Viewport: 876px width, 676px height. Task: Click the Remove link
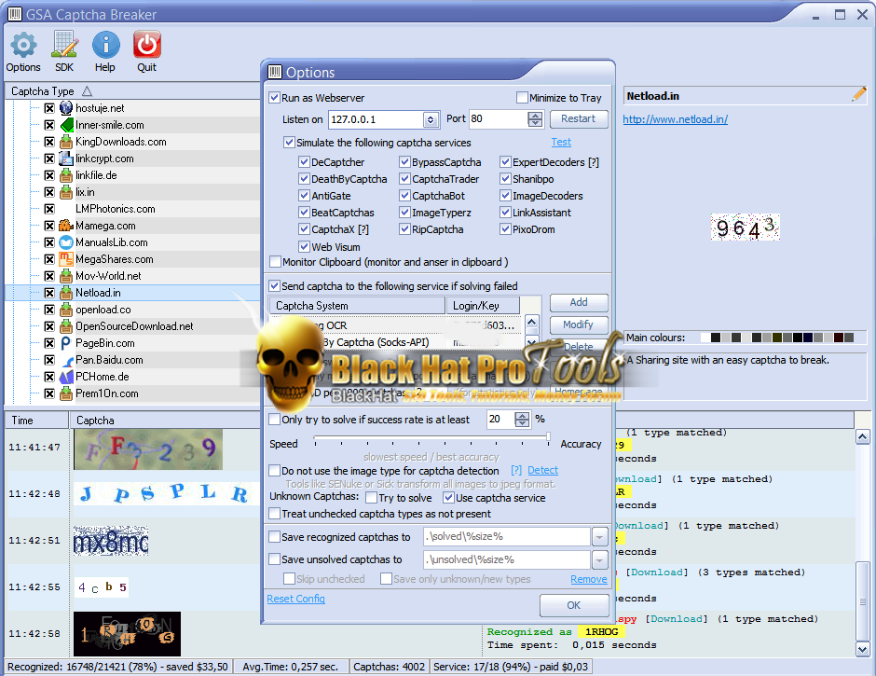(x=589, y=579)
